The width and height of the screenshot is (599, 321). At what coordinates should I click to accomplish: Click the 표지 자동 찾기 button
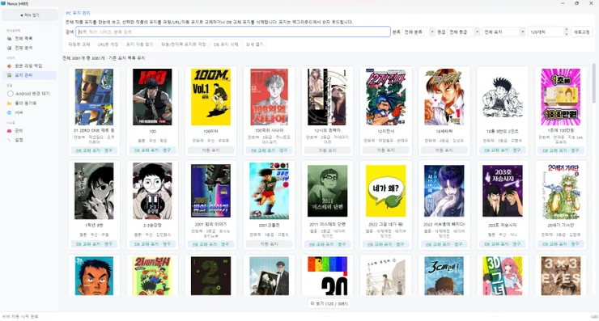tap(139, 44)
